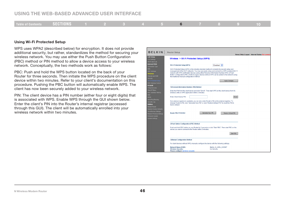
Task: Click the Start PBC button
Action: pos(234,133)
